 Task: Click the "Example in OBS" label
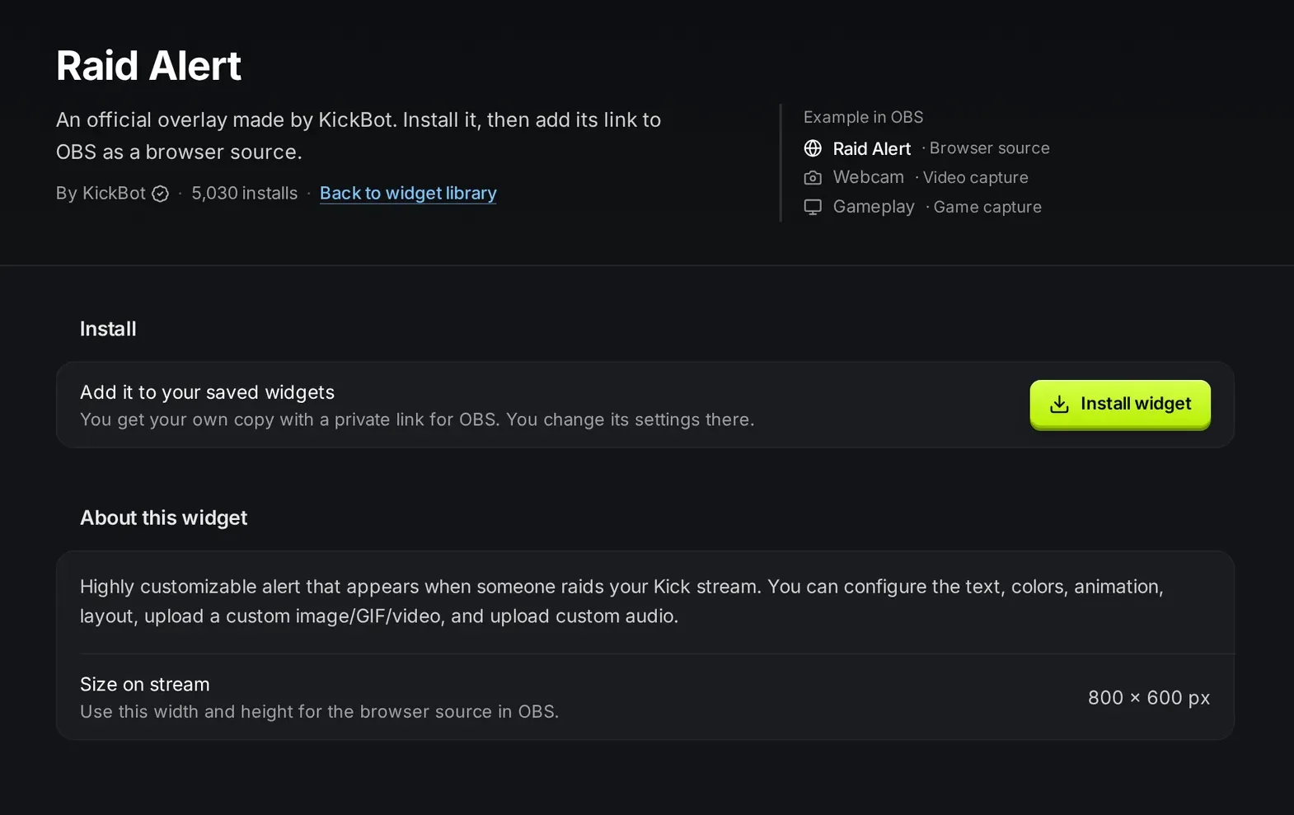(x=864, y=117)
